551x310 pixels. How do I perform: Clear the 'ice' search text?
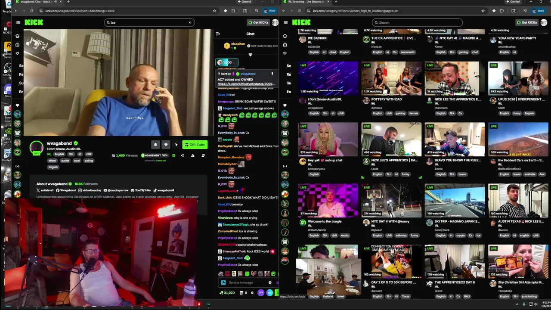(189, 22)
